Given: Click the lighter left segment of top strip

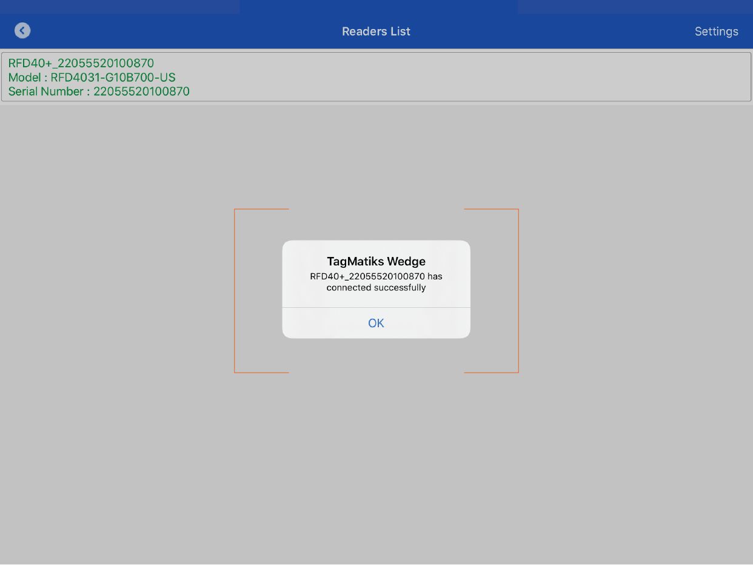Looking at the screenshot, I should 119,6.
